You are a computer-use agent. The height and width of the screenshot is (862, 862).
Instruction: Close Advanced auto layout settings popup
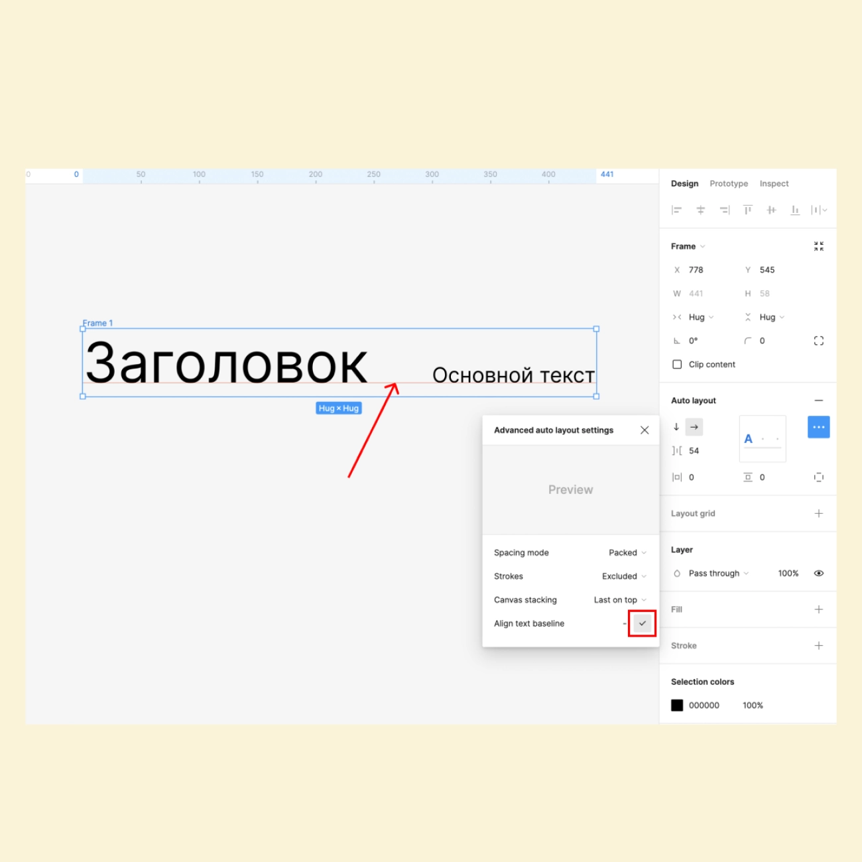click(645, 430)
